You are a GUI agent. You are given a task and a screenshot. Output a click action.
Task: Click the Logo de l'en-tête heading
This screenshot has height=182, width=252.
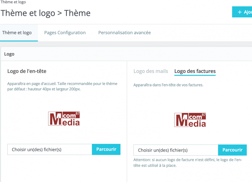pyautogui.click(x=27, y=71)
